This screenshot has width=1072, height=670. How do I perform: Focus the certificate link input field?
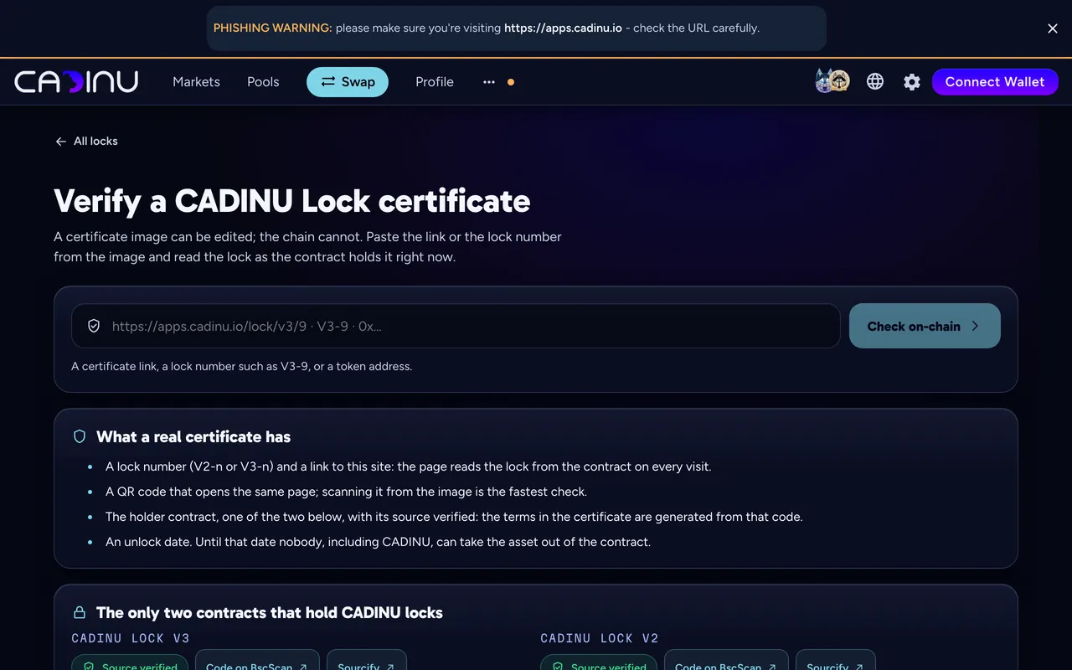click(456, 326)
